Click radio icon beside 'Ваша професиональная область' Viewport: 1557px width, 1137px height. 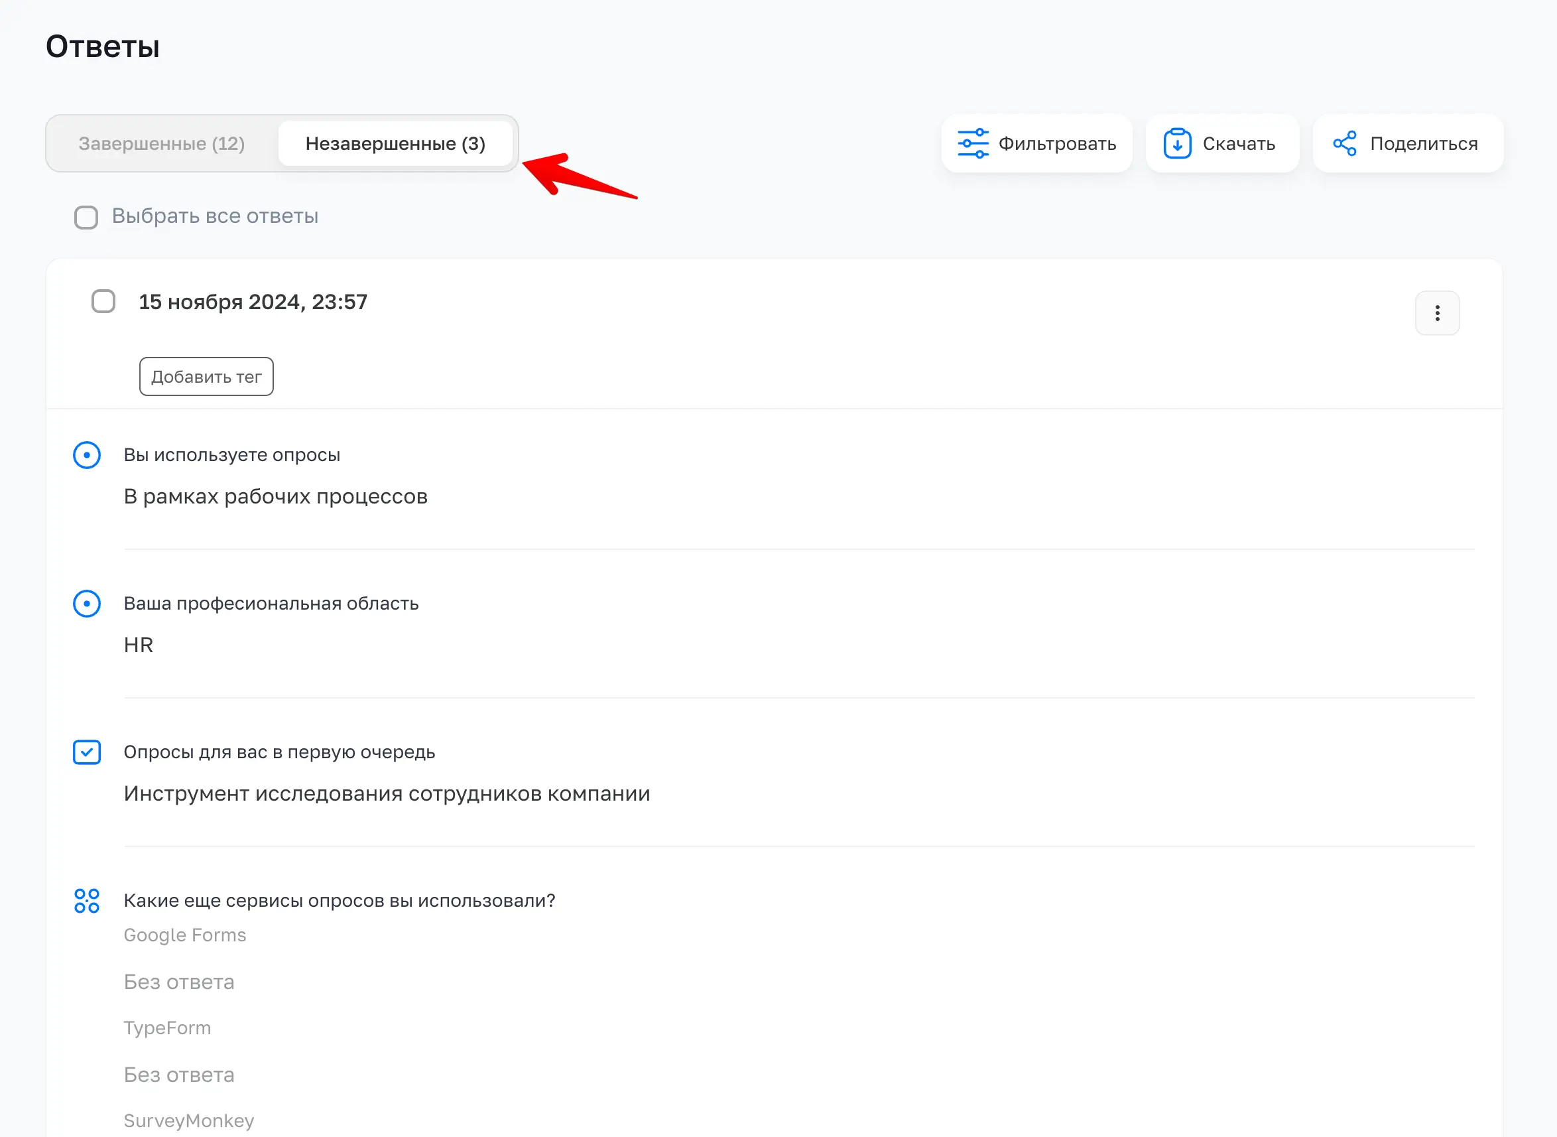[87, 604]
